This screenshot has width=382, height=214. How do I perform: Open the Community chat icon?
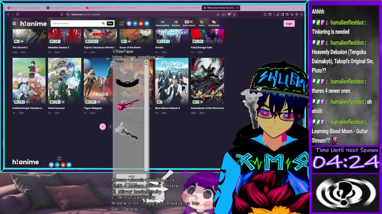click(214, 23)
